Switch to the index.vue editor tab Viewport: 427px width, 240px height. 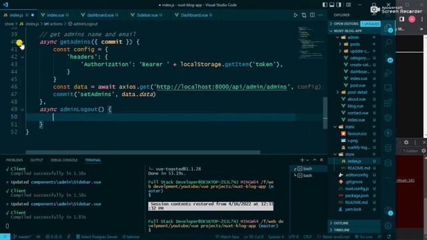click(x=55, y=15)
